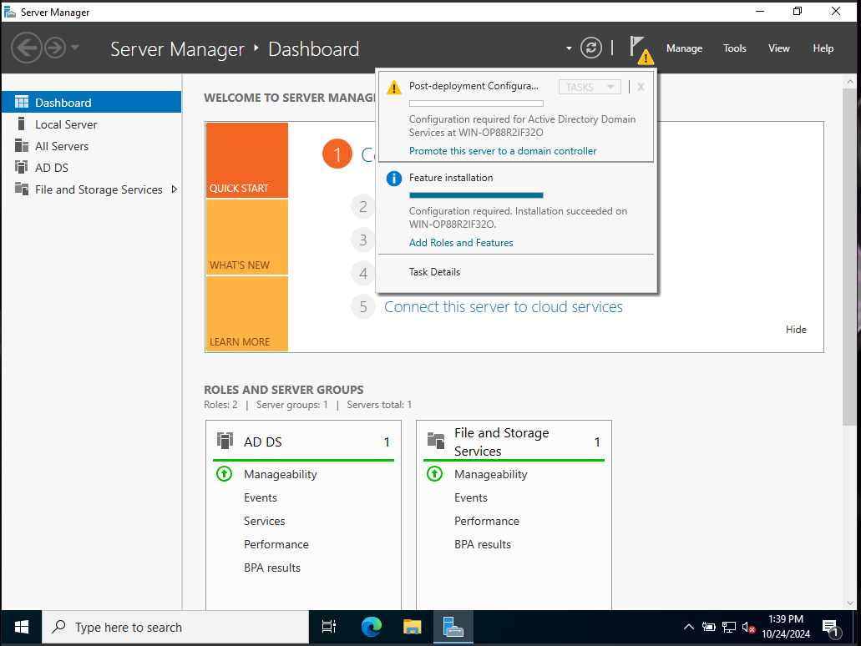Click the AD DS tile icon
861x646 pixels.
(225, 441)
